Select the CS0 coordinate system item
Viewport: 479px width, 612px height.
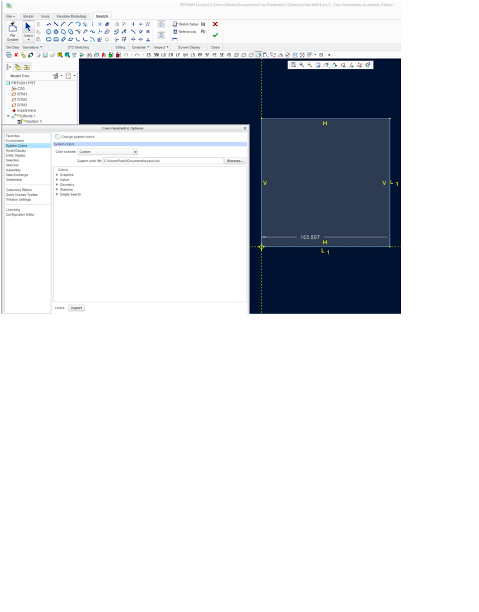18,88
